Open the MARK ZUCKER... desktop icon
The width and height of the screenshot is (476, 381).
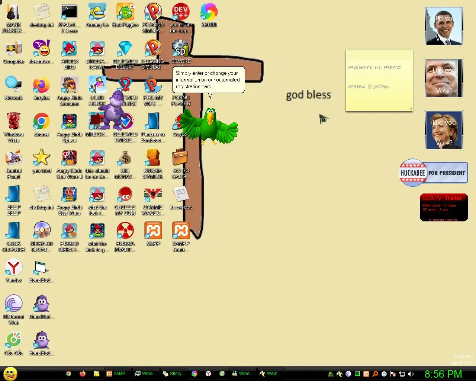point(14,17)
